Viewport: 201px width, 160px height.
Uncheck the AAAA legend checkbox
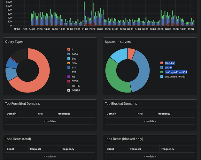coord(69,54)
